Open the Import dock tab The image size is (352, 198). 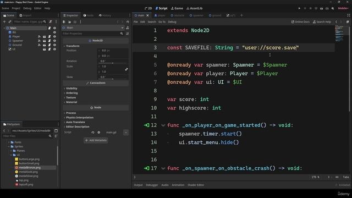pyautogui.click(x=25, y=15)
